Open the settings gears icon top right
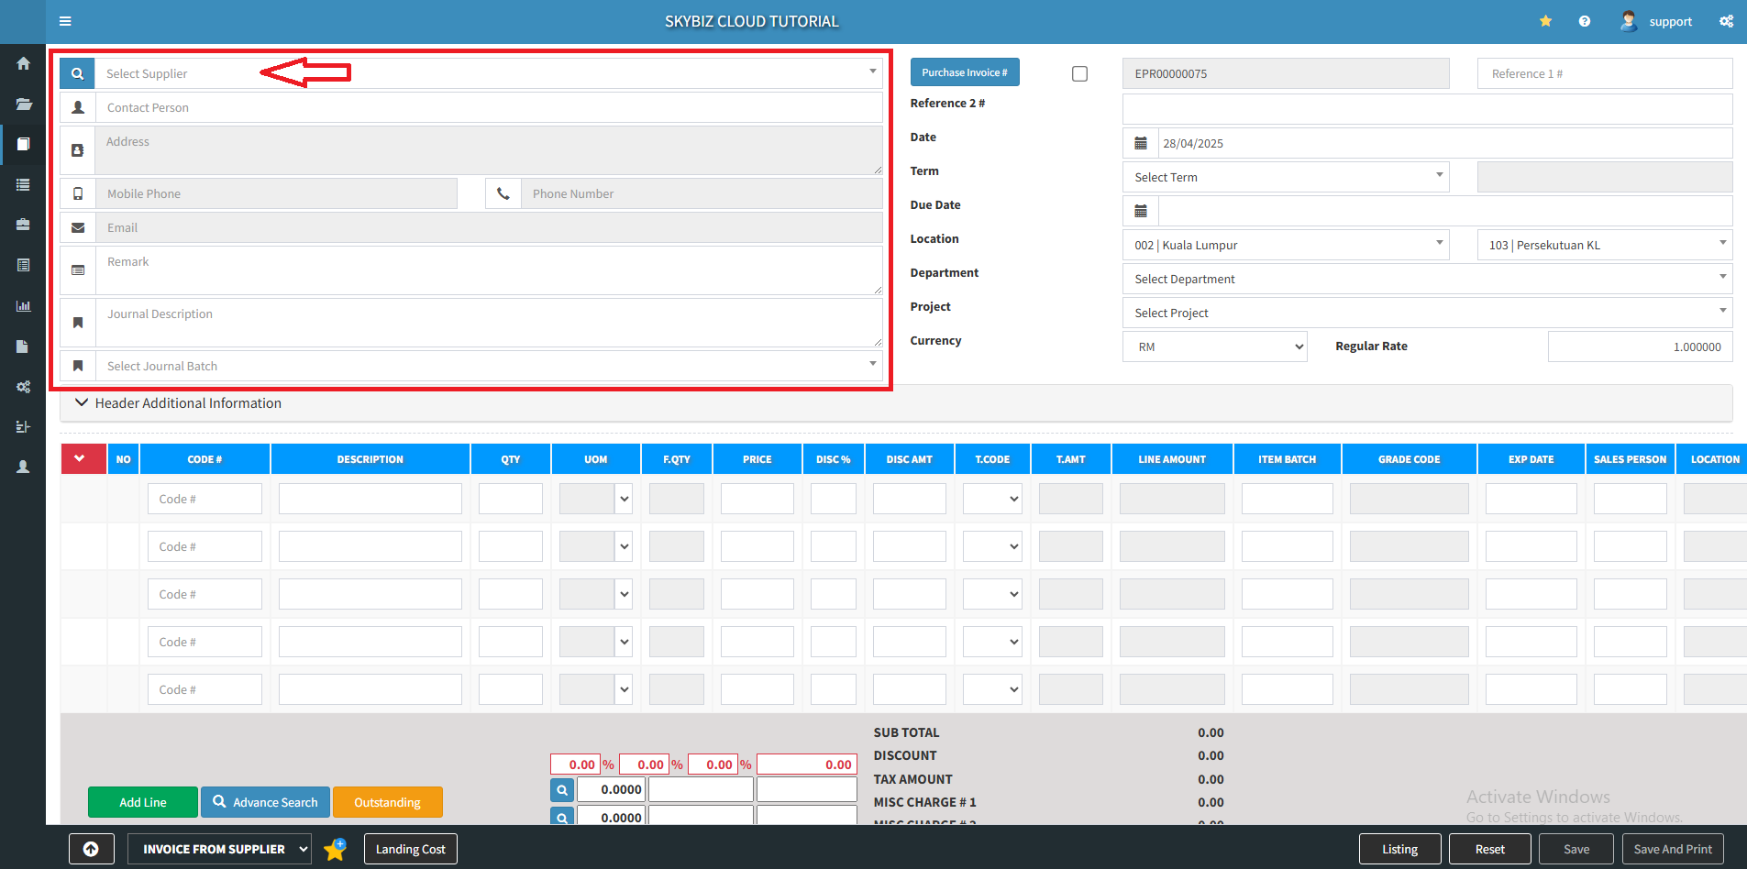Image resolution: width=1747 pixels, height=869 pixels. point(1726,21)
